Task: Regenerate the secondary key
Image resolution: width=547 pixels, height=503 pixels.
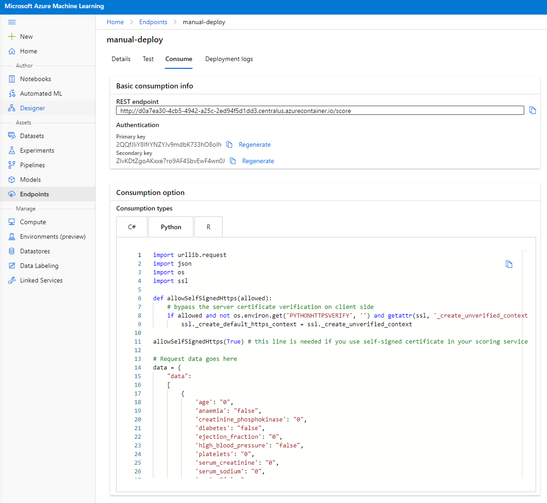Action: pyautogui.click(x=258, y=161)
